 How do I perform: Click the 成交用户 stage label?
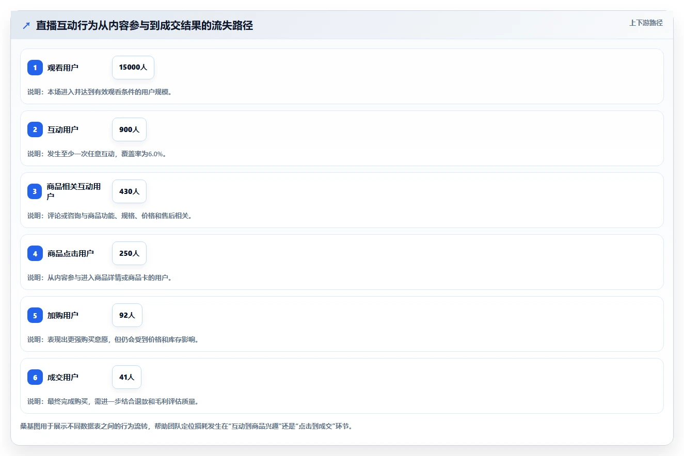tap(63, 377)
